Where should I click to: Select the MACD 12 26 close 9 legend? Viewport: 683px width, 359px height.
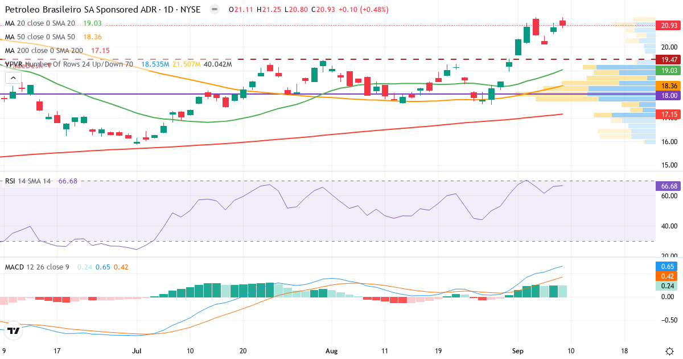(37, 267)
